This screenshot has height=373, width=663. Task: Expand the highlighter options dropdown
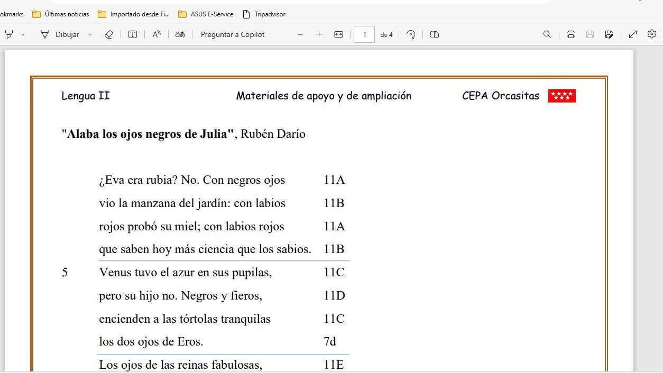coord(23,34)
